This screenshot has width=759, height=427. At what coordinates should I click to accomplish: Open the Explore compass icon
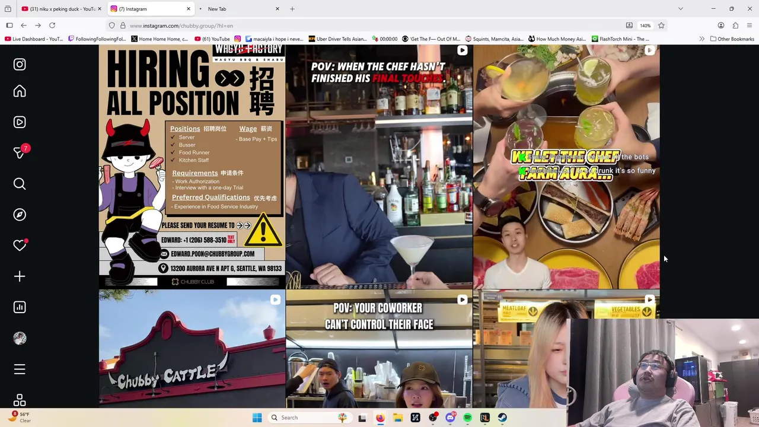pos(20,215)
